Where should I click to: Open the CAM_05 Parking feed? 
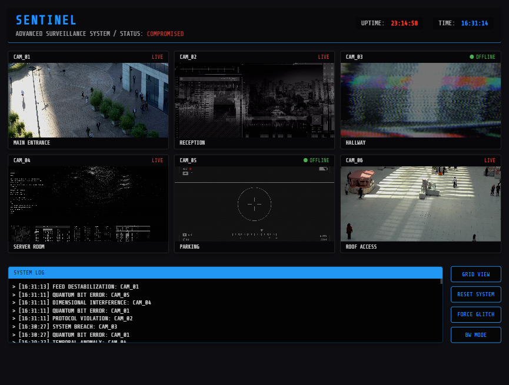pyautogui.click(x=254, y=204)
